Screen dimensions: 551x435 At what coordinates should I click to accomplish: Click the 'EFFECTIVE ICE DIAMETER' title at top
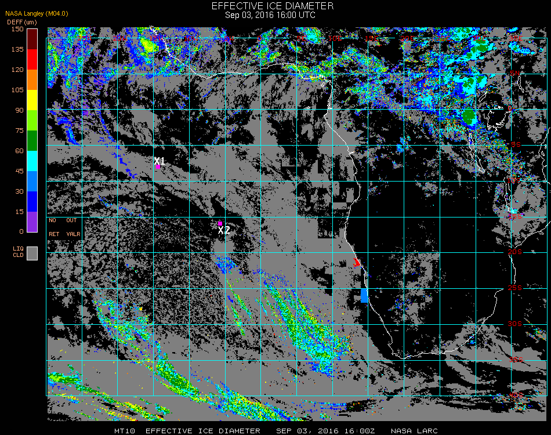point(273,6)
